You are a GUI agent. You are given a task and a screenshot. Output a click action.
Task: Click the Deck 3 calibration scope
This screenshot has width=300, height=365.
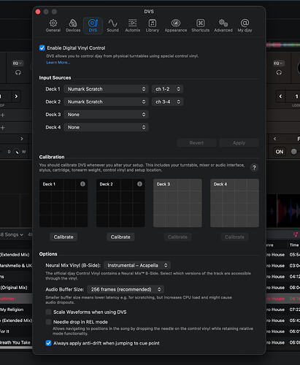coord(177,203)
